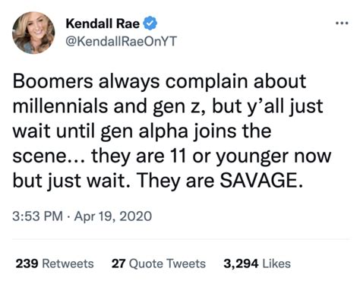The width and height of the screenshot is (360, 287).
Task: Open Kendall Rae's profile picture
Action: (33, 33)
